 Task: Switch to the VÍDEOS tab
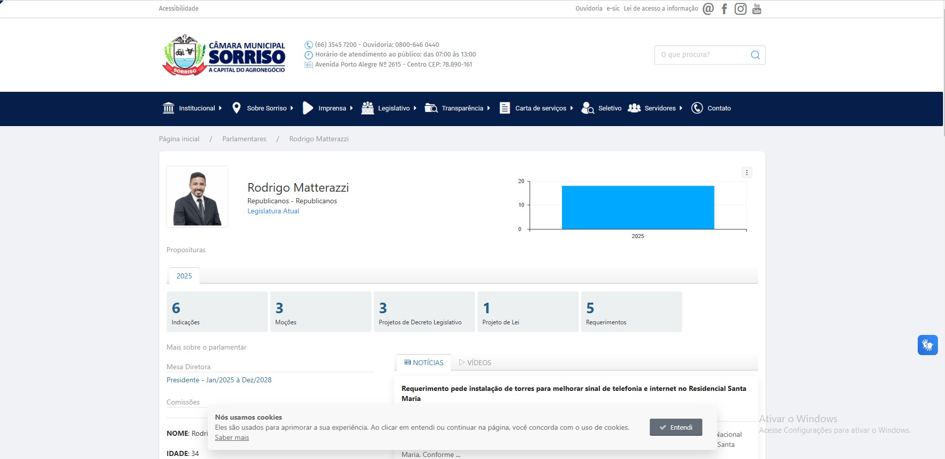coord(475,363)
